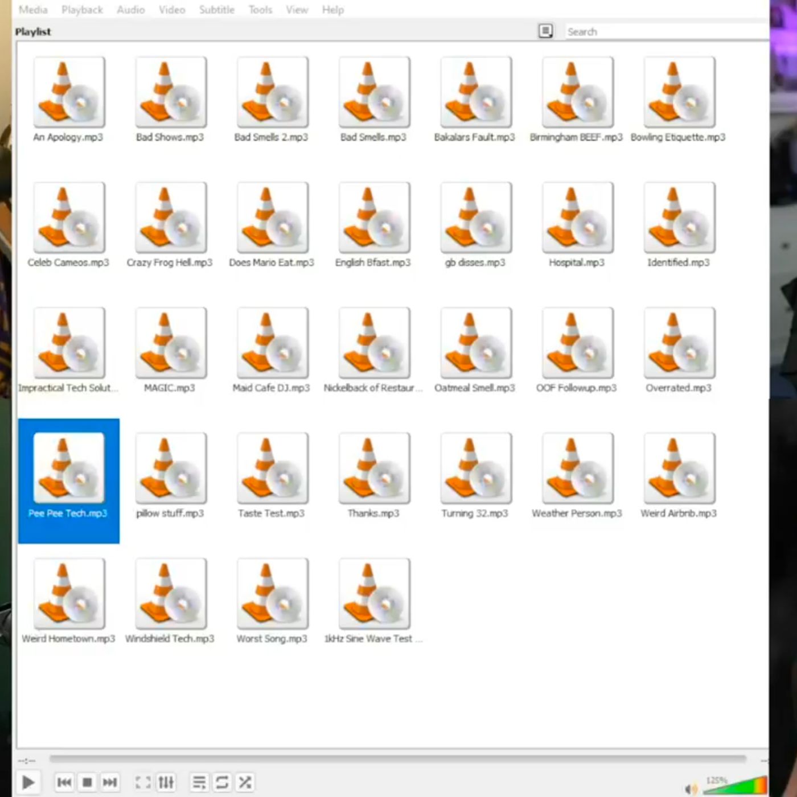Select Crazy Frog Hell.mp3 file
This screenshot has width=797, height=797.
(x=170, y=225)
